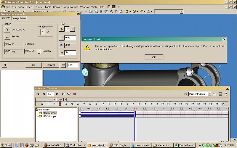Image resolution: width=237 pixels, height=148 pixels.
Task: Select M5x16:lower in the timeline tree
Action: pyautogui.click(x=49, y=113)
